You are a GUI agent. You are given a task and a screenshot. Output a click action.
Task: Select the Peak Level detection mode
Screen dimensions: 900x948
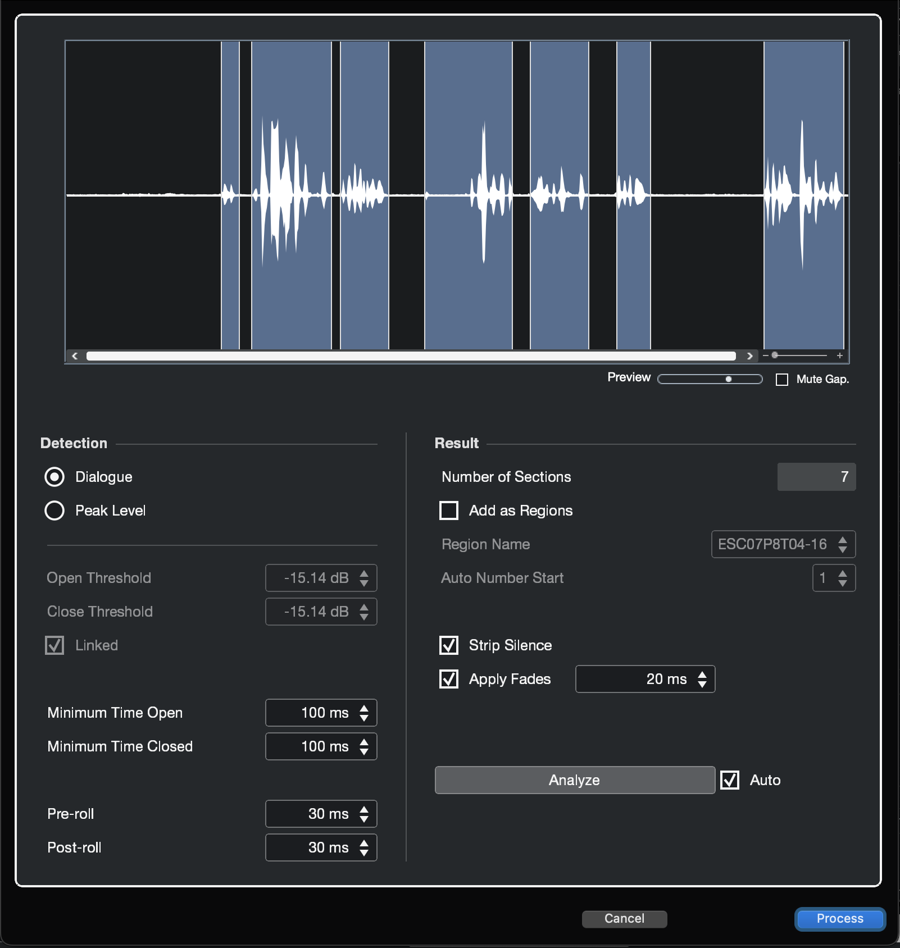pos(54,511)
